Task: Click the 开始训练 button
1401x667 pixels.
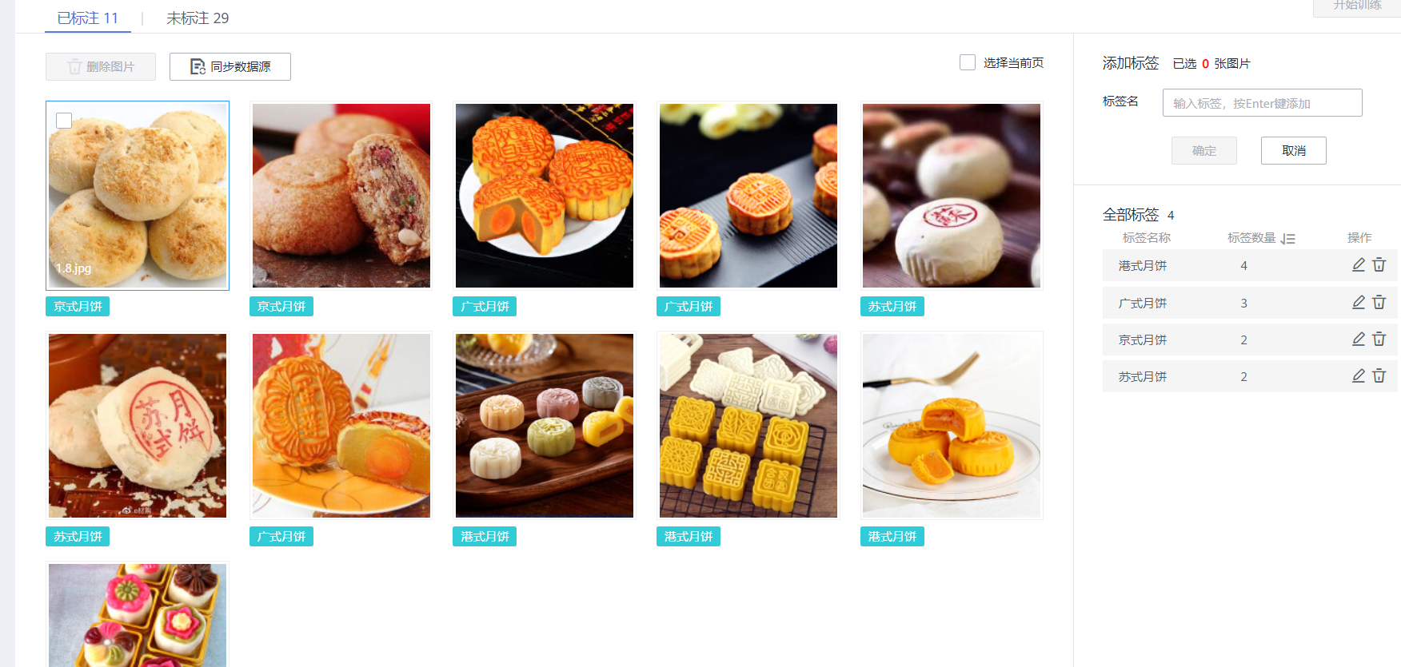Action: point(1356,6)
